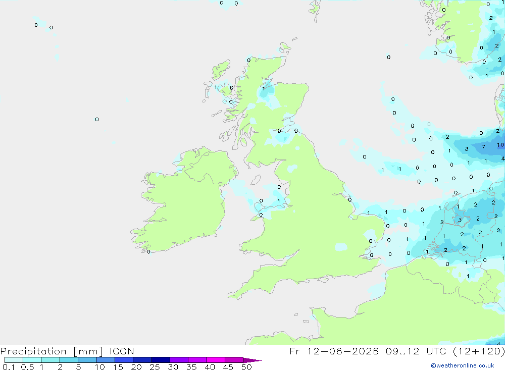
Task: Click the '0.1' legend scale label
Action: (x=9, y=367)
